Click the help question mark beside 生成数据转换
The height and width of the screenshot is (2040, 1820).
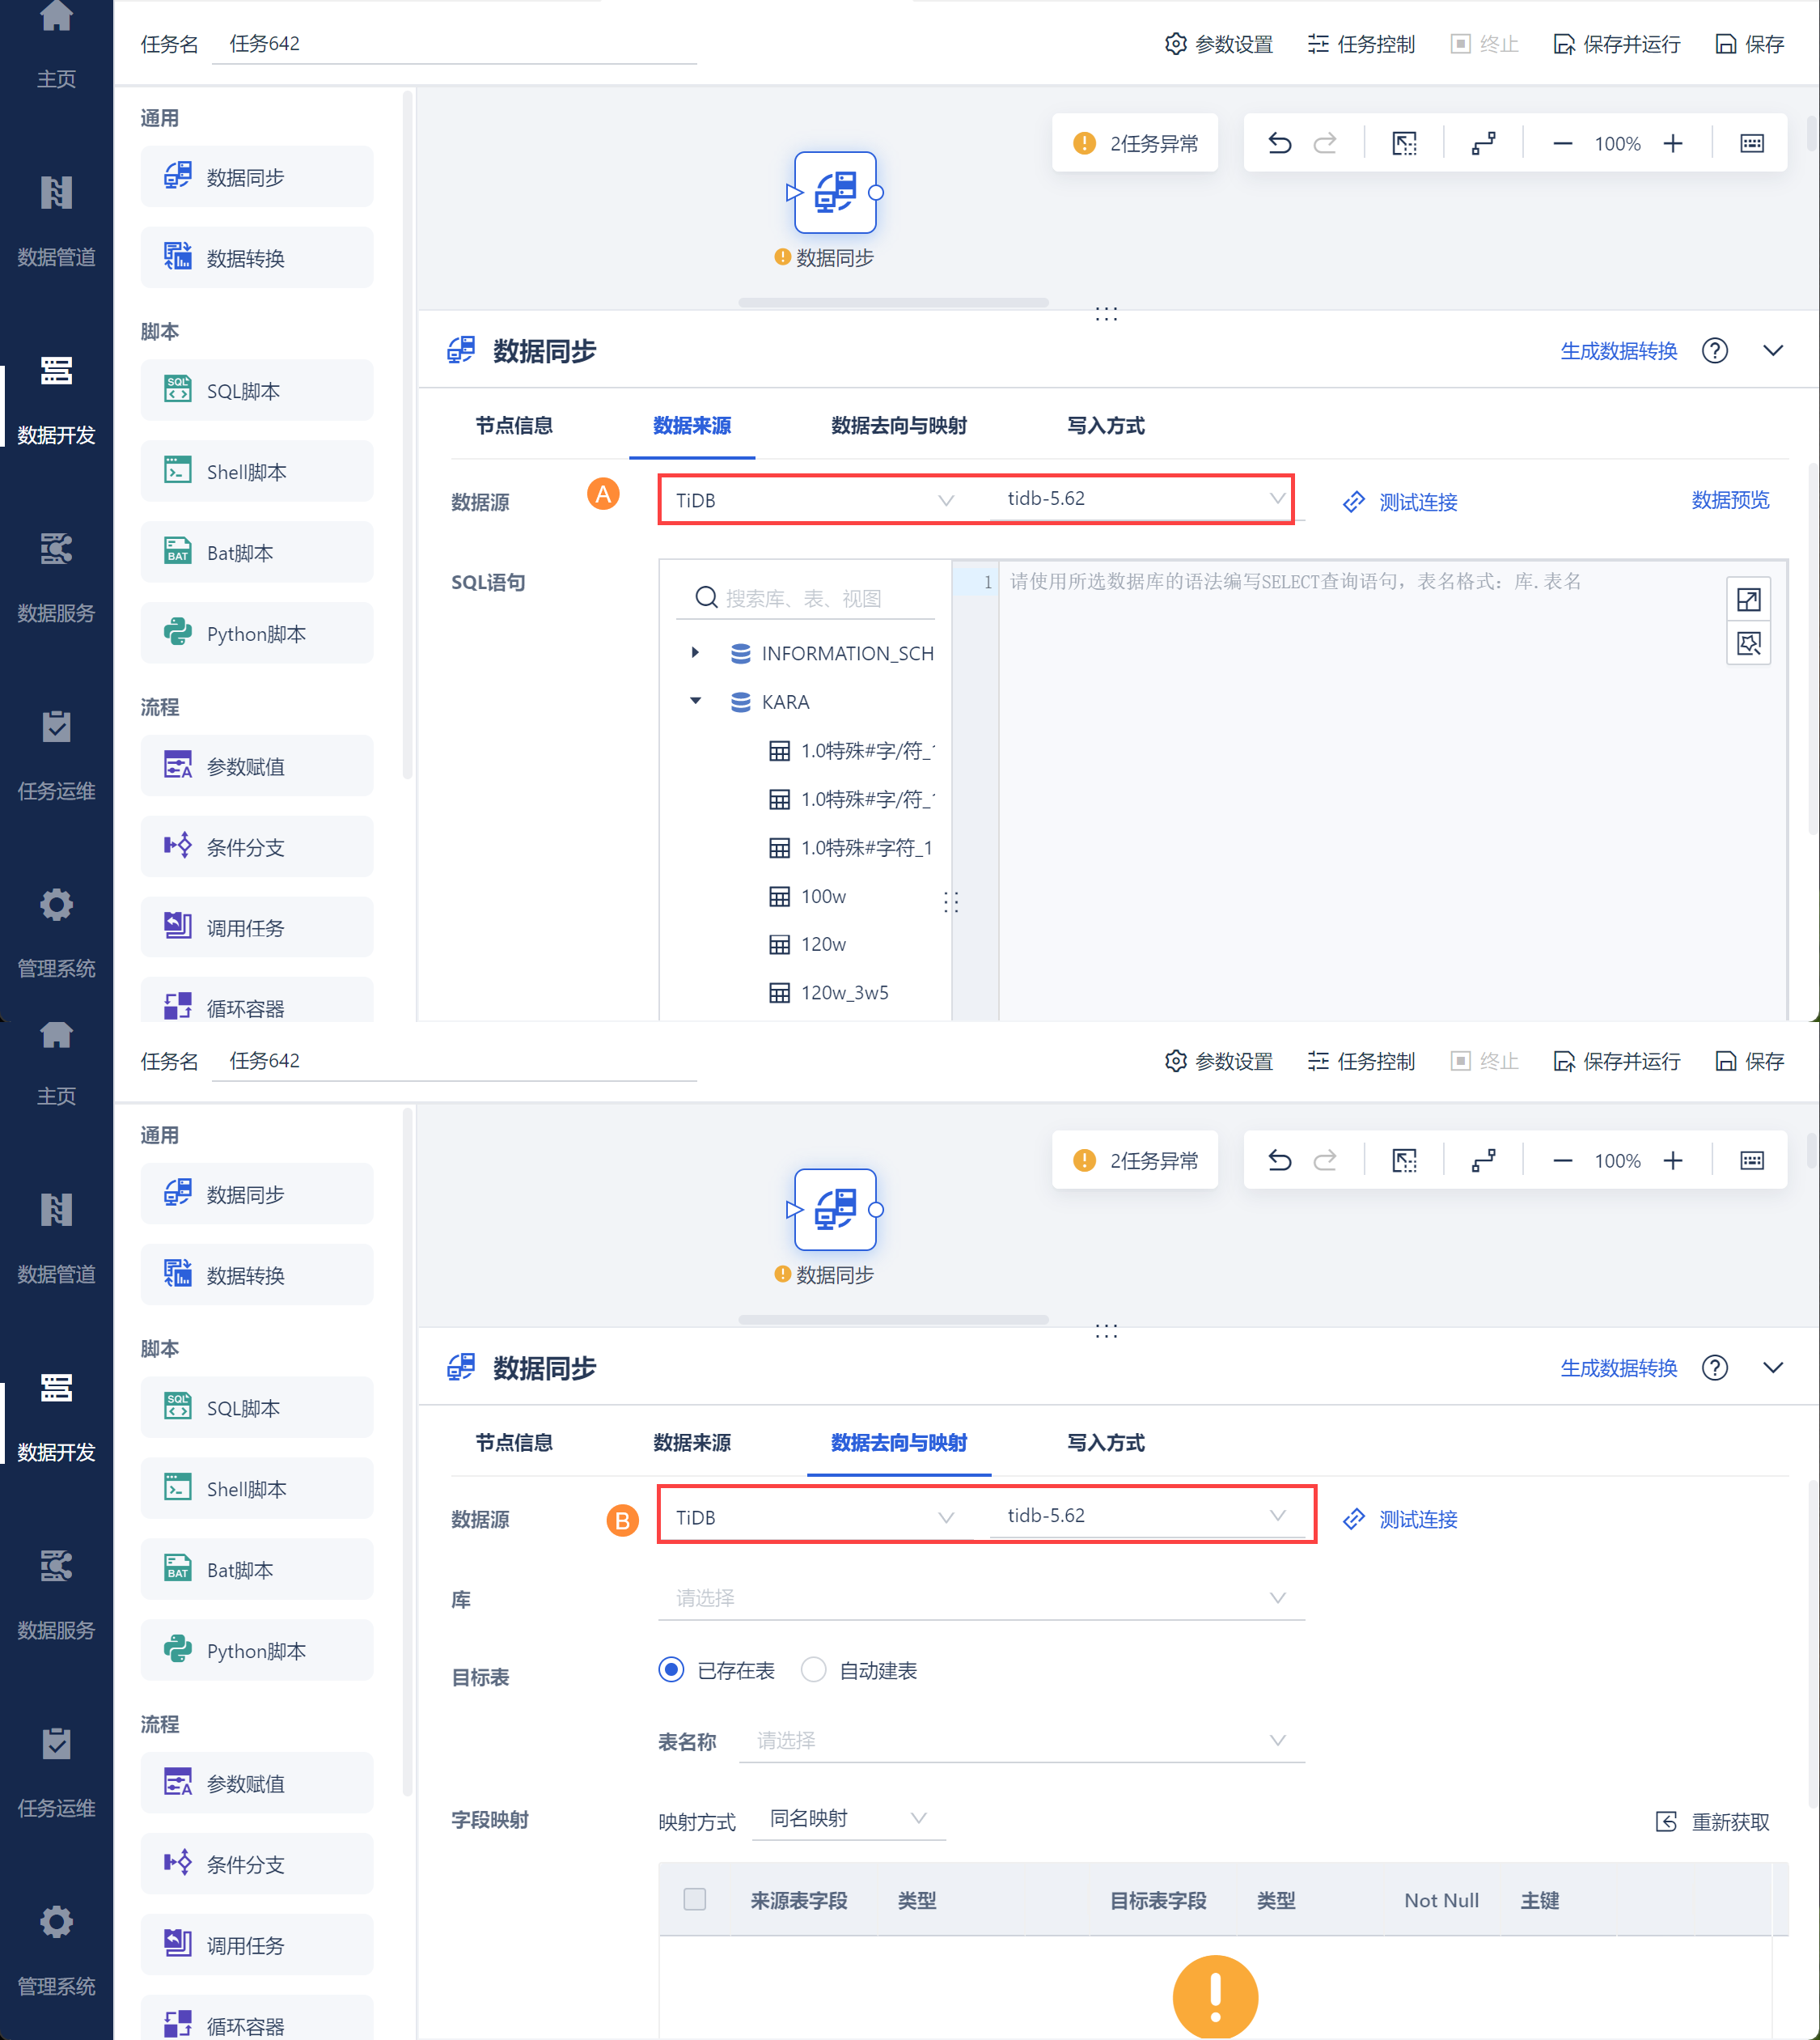(x=1714, y=351)
